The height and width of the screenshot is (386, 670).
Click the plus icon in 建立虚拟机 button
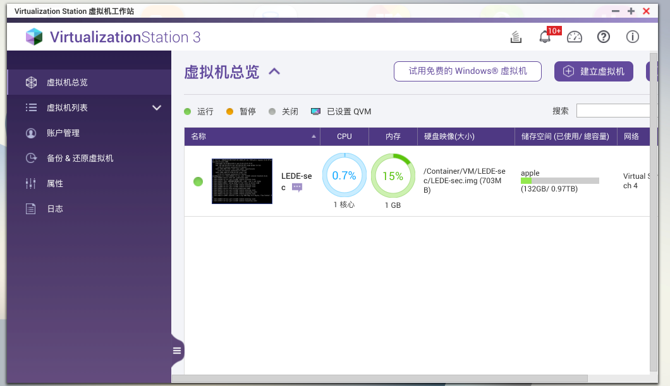click(568, 71)
